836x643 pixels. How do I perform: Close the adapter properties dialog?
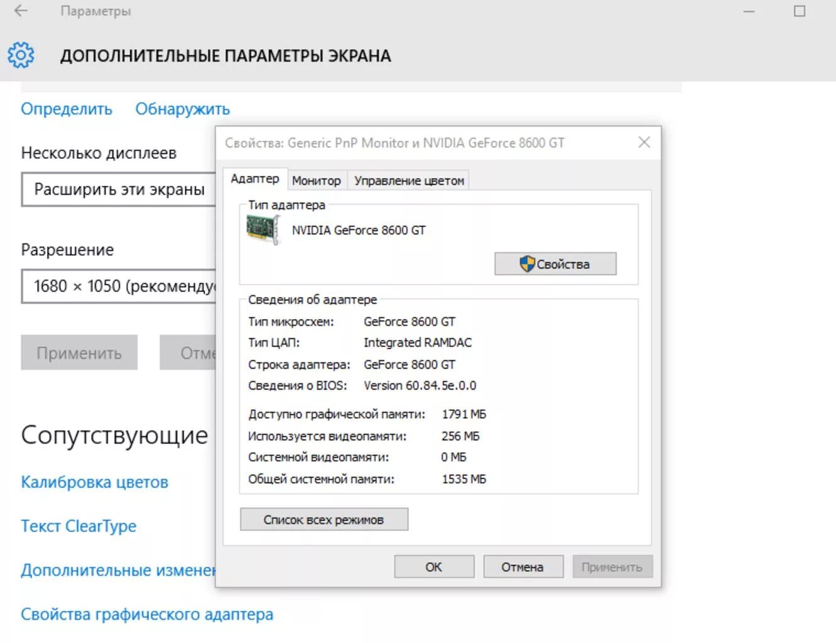coord(644,143)
